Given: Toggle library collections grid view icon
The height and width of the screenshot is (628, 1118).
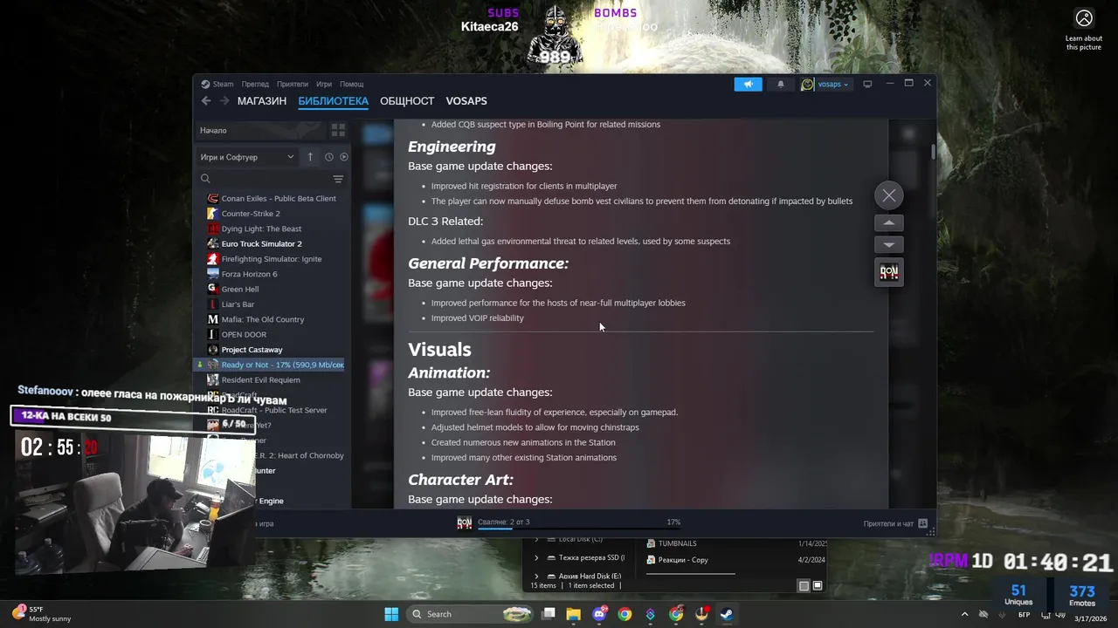Looking at the screenshot, I should (x=338, y=130).
